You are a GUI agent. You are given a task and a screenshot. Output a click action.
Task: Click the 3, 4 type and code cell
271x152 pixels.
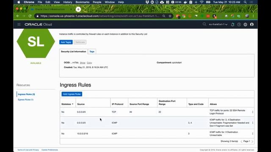pyautogui.click(x=190, y=123)
